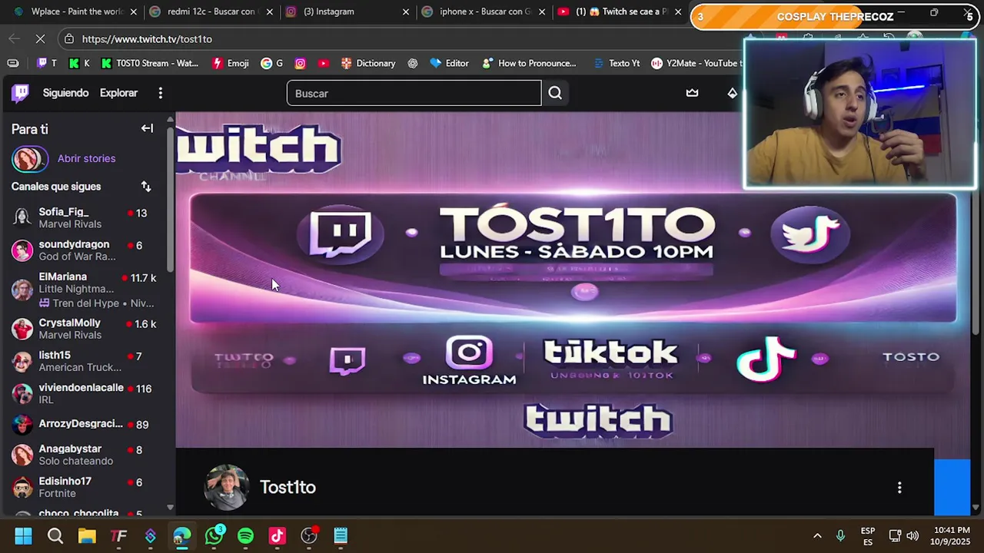This screenshot has width=984, height=553.
Task: Show hidden system tray icons
Action: pos(817,535)
